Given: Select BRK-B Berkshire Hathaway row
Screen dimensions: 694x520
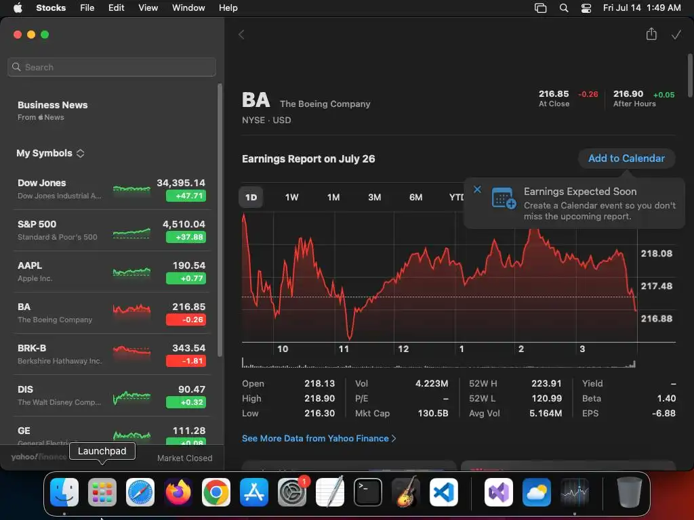Looking at the screenshot, I should (112, 354).
